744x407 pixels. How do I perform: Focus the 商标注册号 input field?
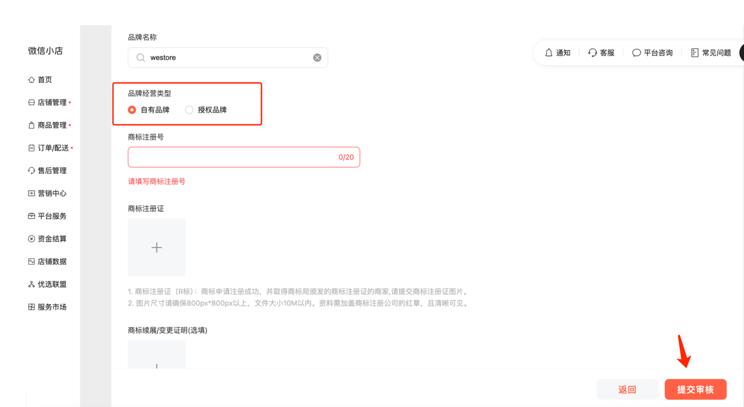(x=233, y=157)
